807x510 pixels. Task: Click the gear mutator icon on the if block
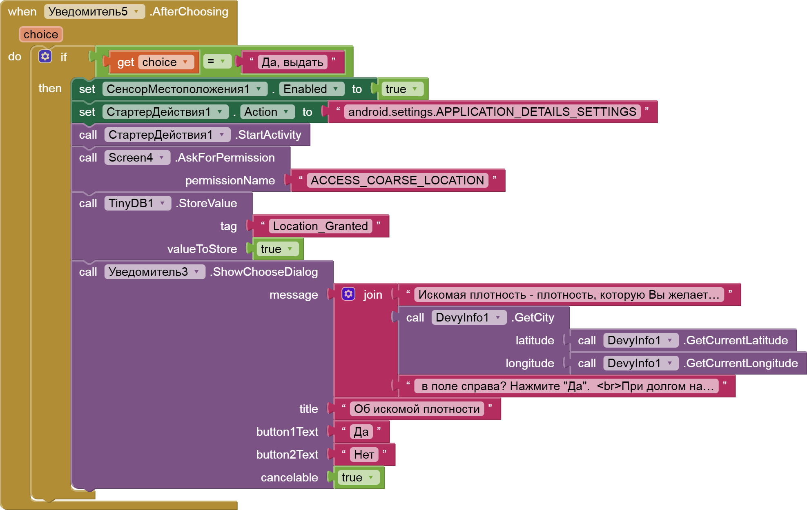pos(45,56)
